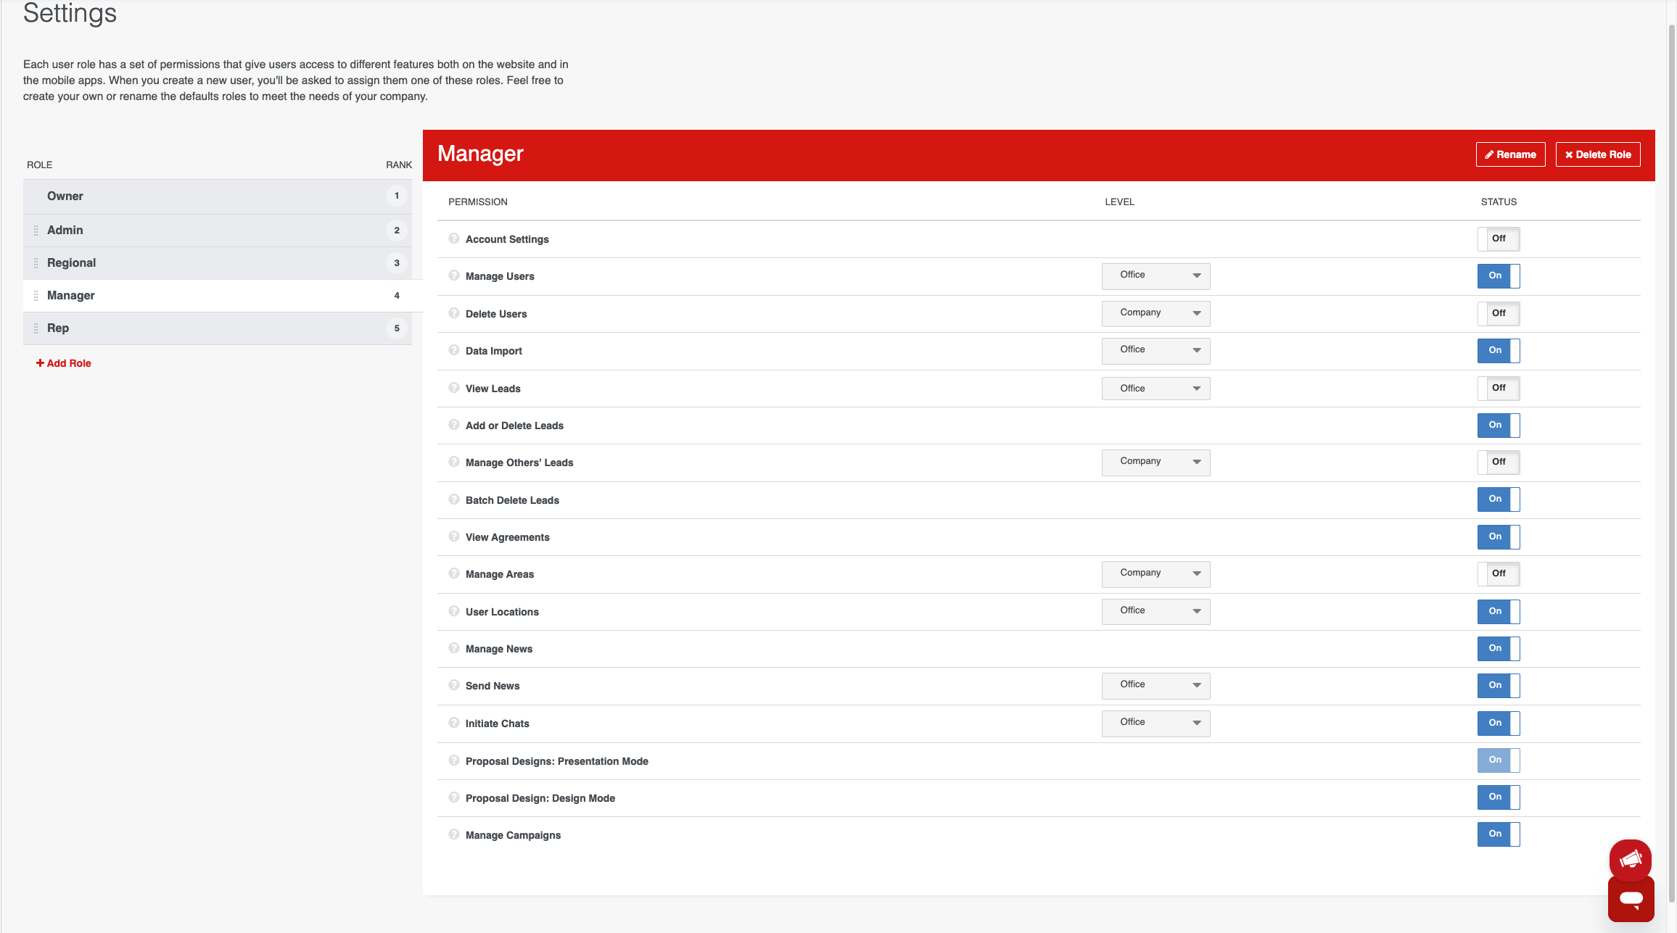This screenshot has height=933, width=1677.
Task: Click help icon beside Batch Delete Leads
Action: click(x=454, y=499)
